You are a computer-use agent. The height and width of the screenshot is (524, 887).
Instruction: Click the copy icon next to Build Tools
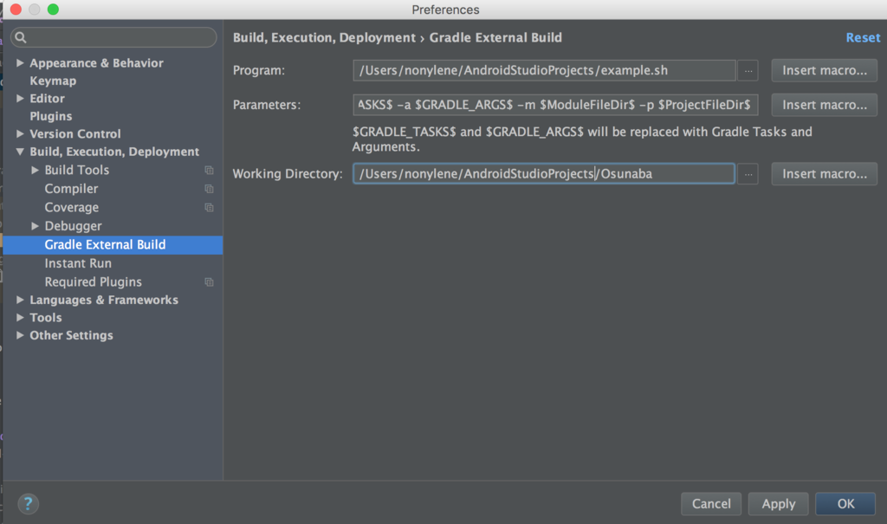pos(210,171)
